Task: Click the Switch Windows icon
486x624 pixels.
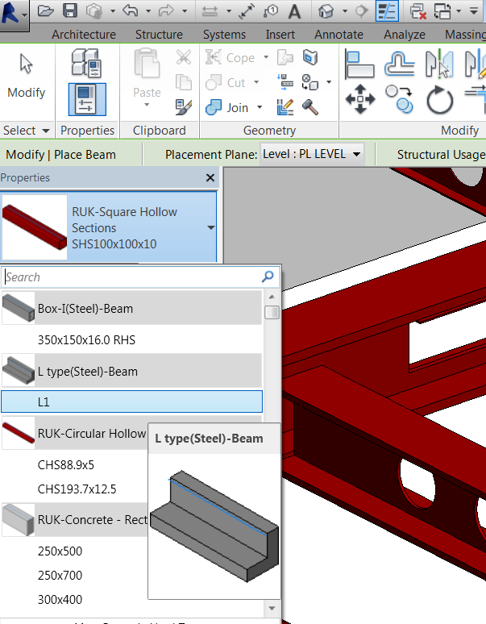Action: (x=442, y=11)
